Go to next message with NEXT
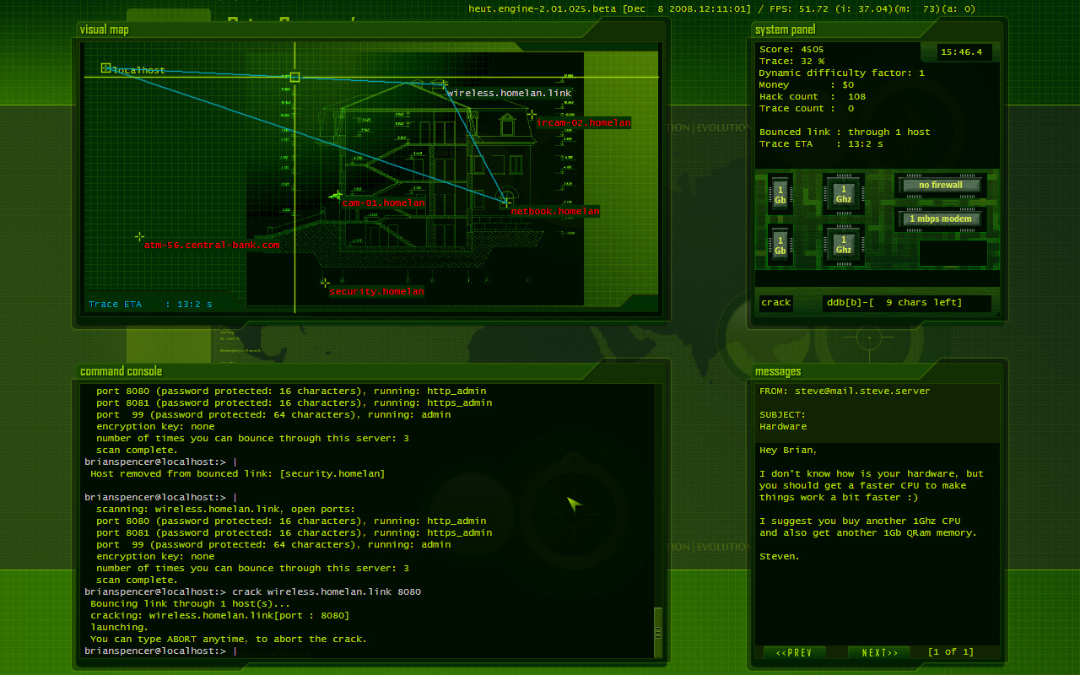This screenshot has height=675, width=1080. pyautogui.click(x=879, y=652)
